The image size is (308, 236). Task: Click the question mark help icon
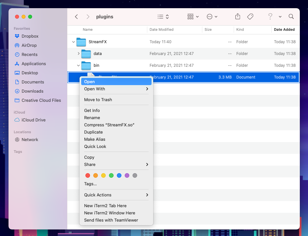270,16
